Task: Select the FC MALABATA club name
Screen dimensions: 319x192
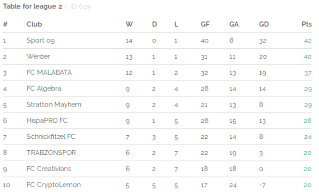Action: (x=49, y=73)
